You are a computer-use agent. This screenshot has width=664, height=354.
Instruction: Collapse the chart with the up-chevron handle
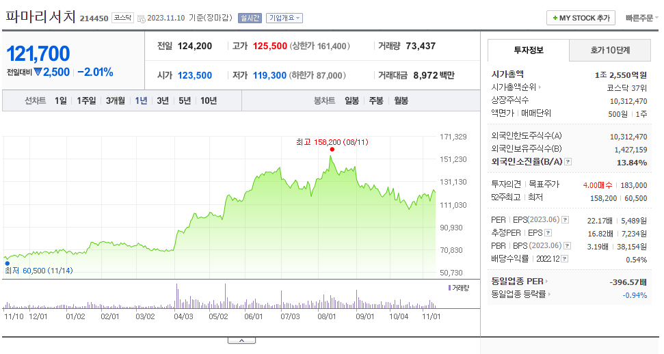pyautogui.click(x=241, y=340)
